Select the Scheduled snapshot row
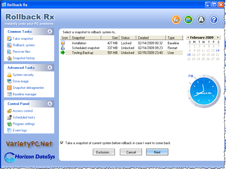Viewport: 226px width, 169px height. 85,48
